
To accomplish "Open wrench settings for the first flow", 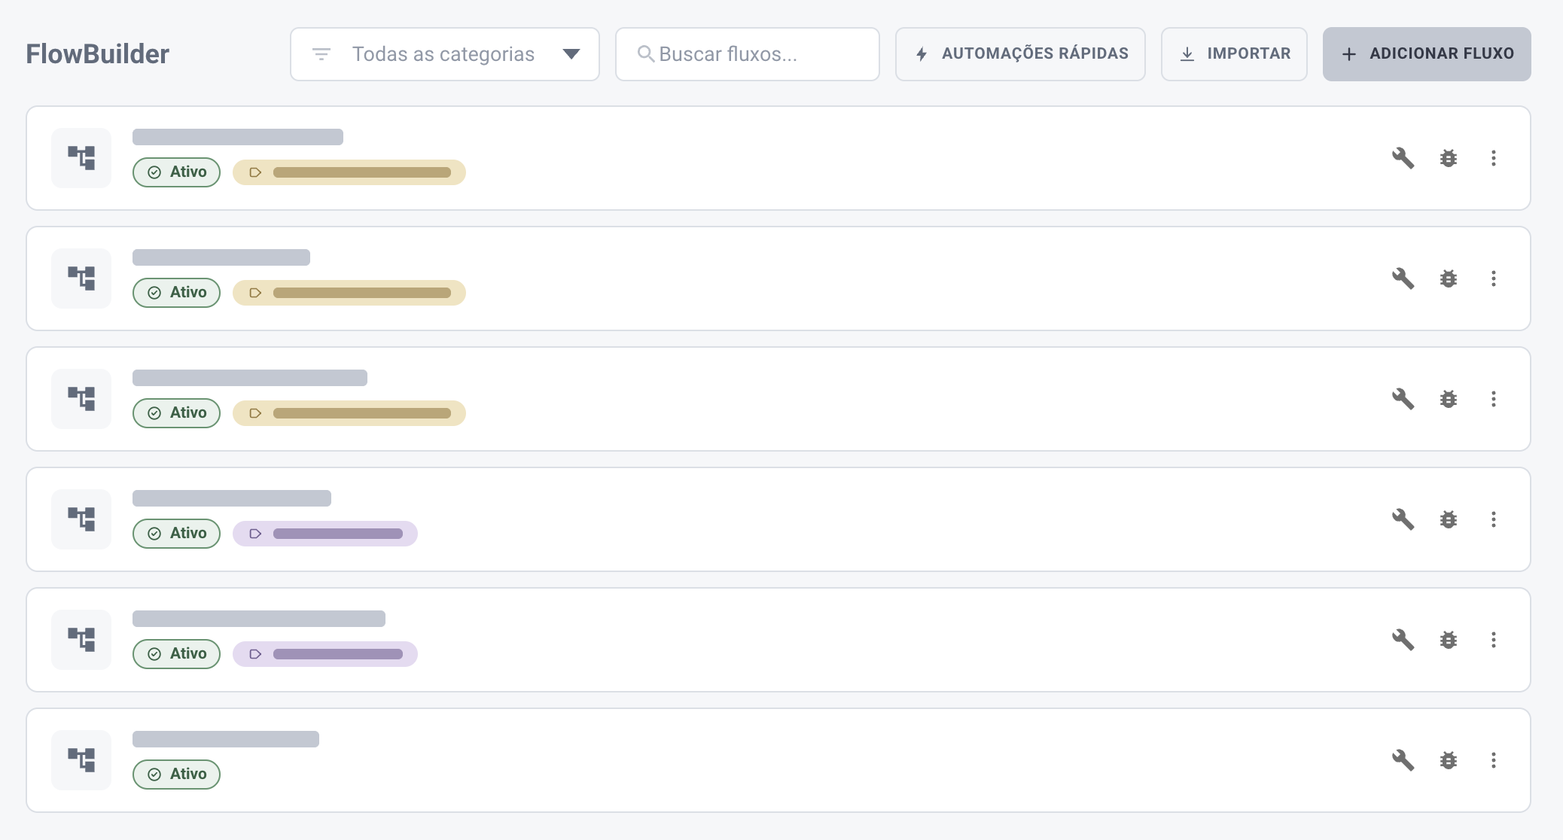I will coord(1403,158).
